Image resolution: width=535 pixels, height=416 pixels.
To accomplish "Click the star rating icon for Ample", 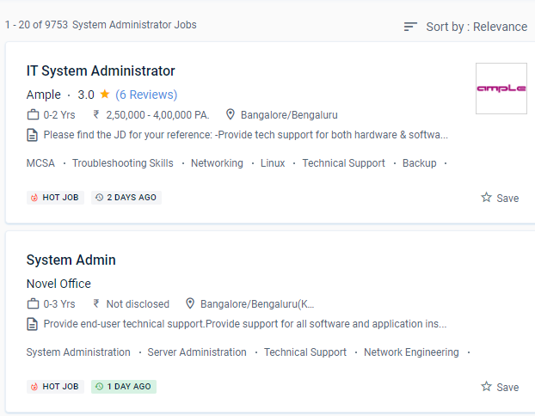I will 105,95.
